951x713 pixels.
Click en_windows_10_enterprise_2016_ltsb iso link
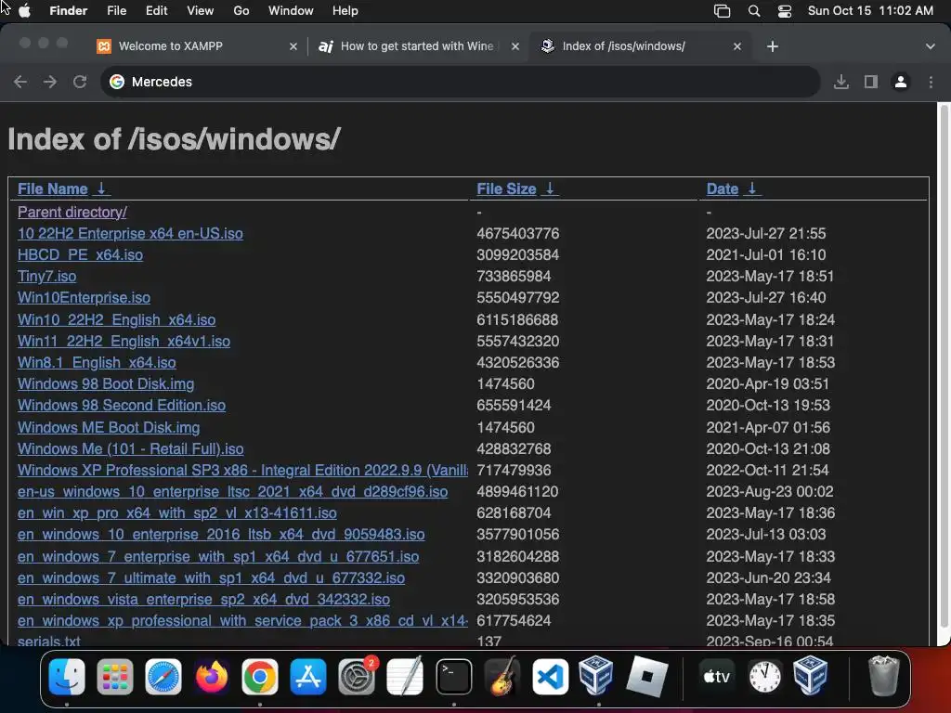(x=221, y=535)
